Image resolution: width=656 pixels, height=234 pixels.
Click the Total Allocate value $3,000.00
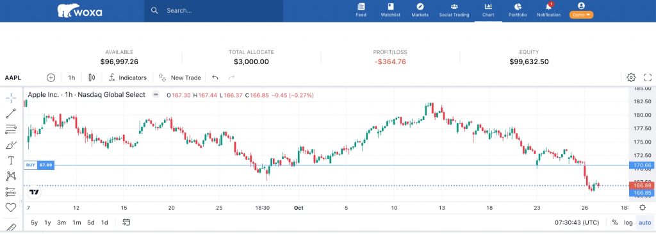click(251, 62)
